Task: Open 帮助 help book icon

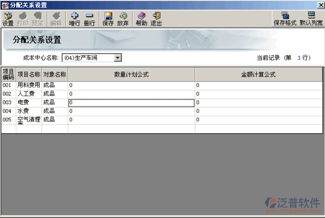Action: [142, 19]
